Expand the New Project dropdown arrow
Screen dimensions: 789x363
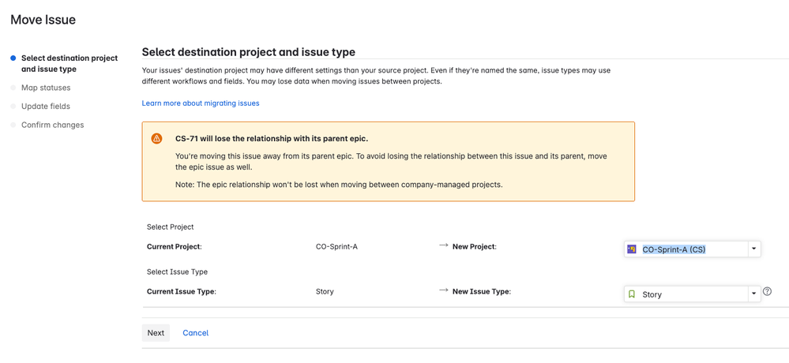coord(754,249)
